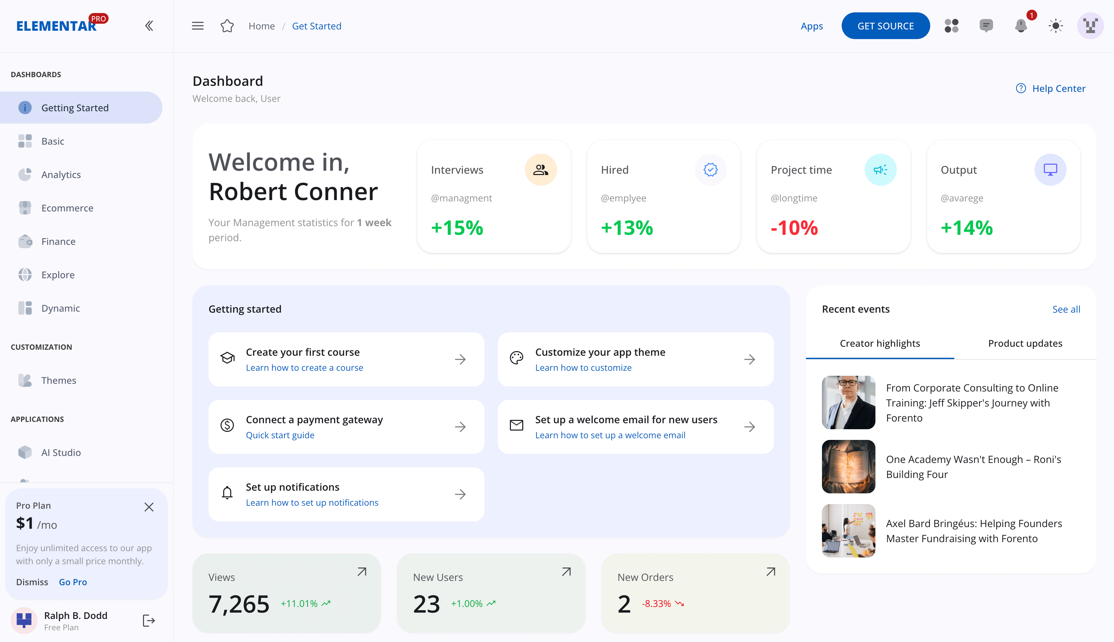Log out using the sign-out icon
The width and height of the screenshot is (1114, 642).
pos(148,620)
